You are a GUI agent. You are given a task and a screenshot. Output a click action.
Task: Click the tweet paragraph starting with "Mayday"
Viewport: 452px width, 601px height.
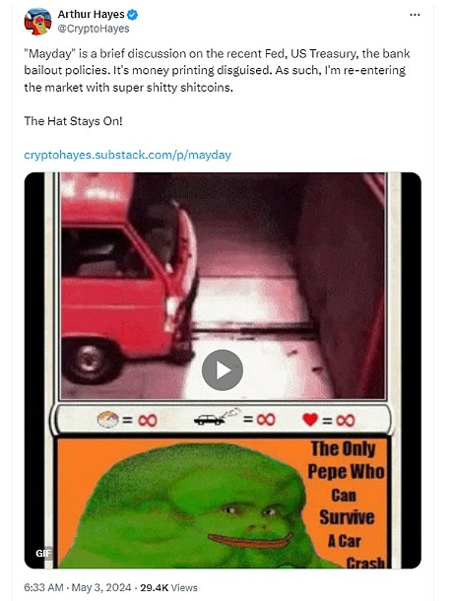(217, 71)
